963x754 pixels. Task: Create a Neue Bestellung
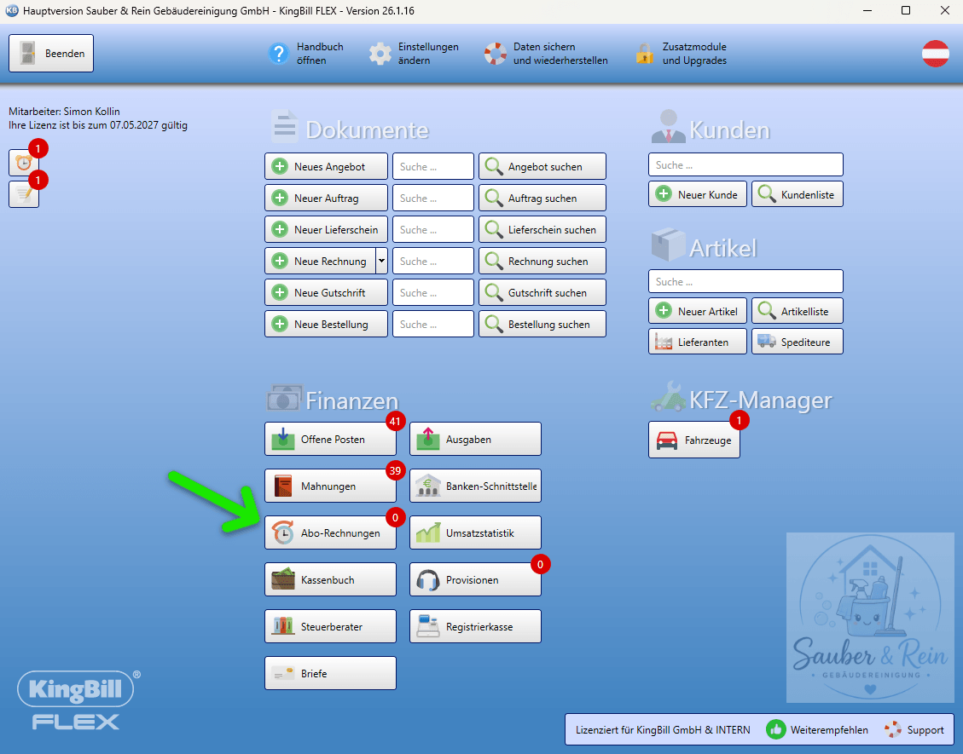(326, 324)
